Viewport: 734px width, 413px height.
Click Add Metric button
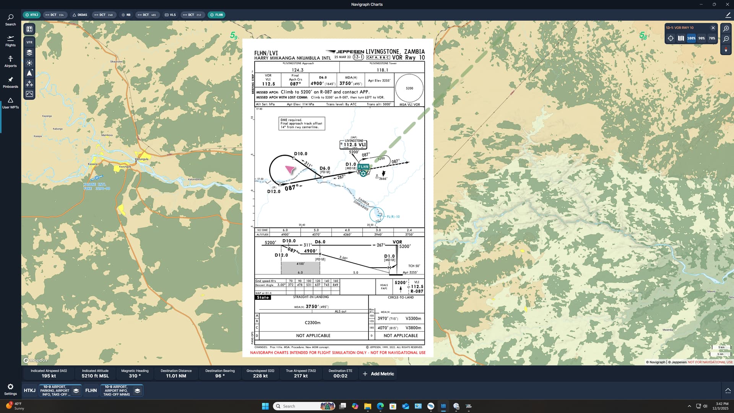coord(378,374)
